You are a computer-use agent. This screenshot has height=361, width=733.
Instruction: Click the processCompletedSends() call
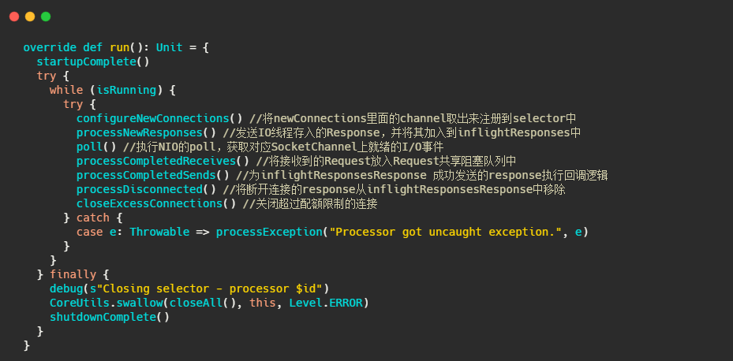(x=152, y=175)
